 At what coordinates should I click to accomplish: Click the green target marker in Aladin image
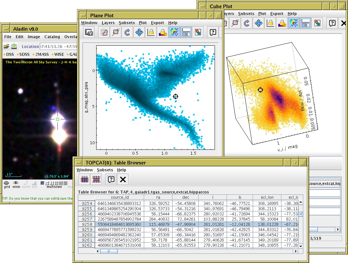click(x=57, y=119)
